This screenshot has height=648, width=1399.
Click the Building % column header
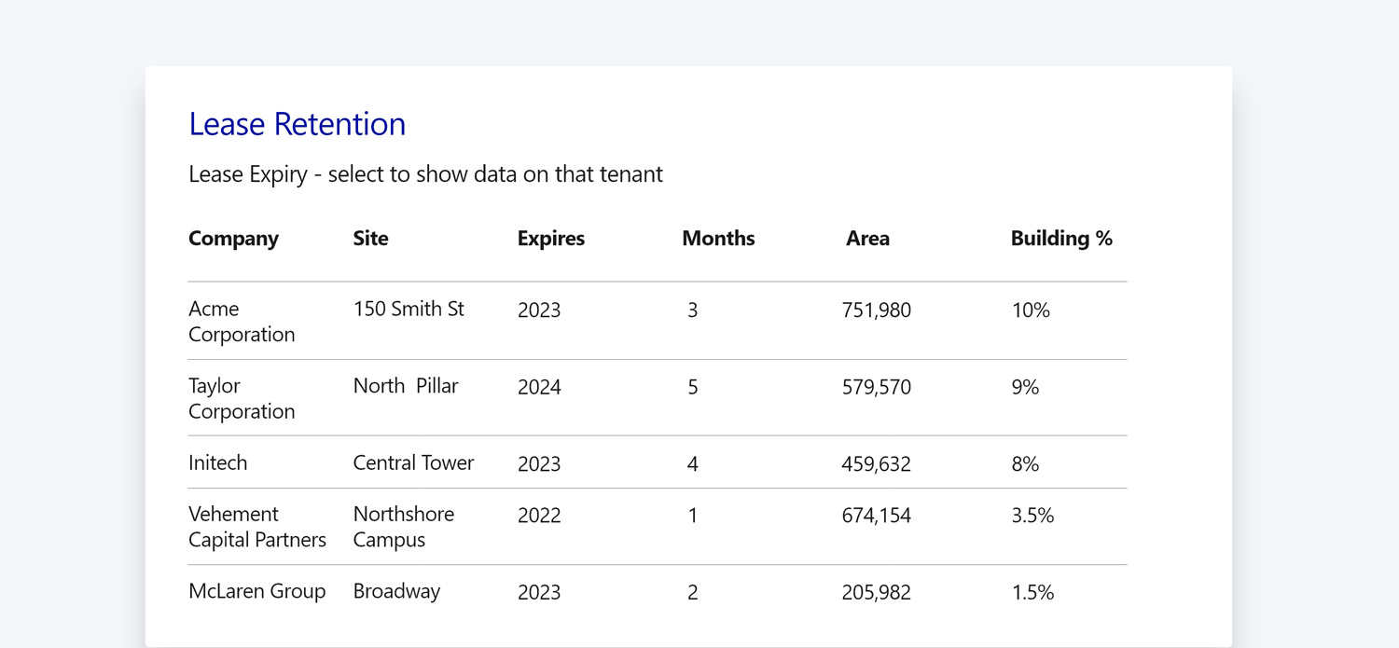tap(1061, 239)
